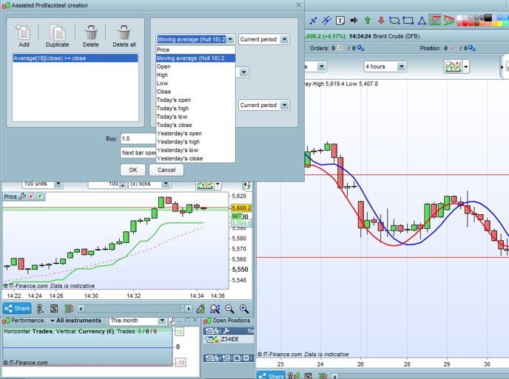Duplicate the selected condition

[57, 35]
